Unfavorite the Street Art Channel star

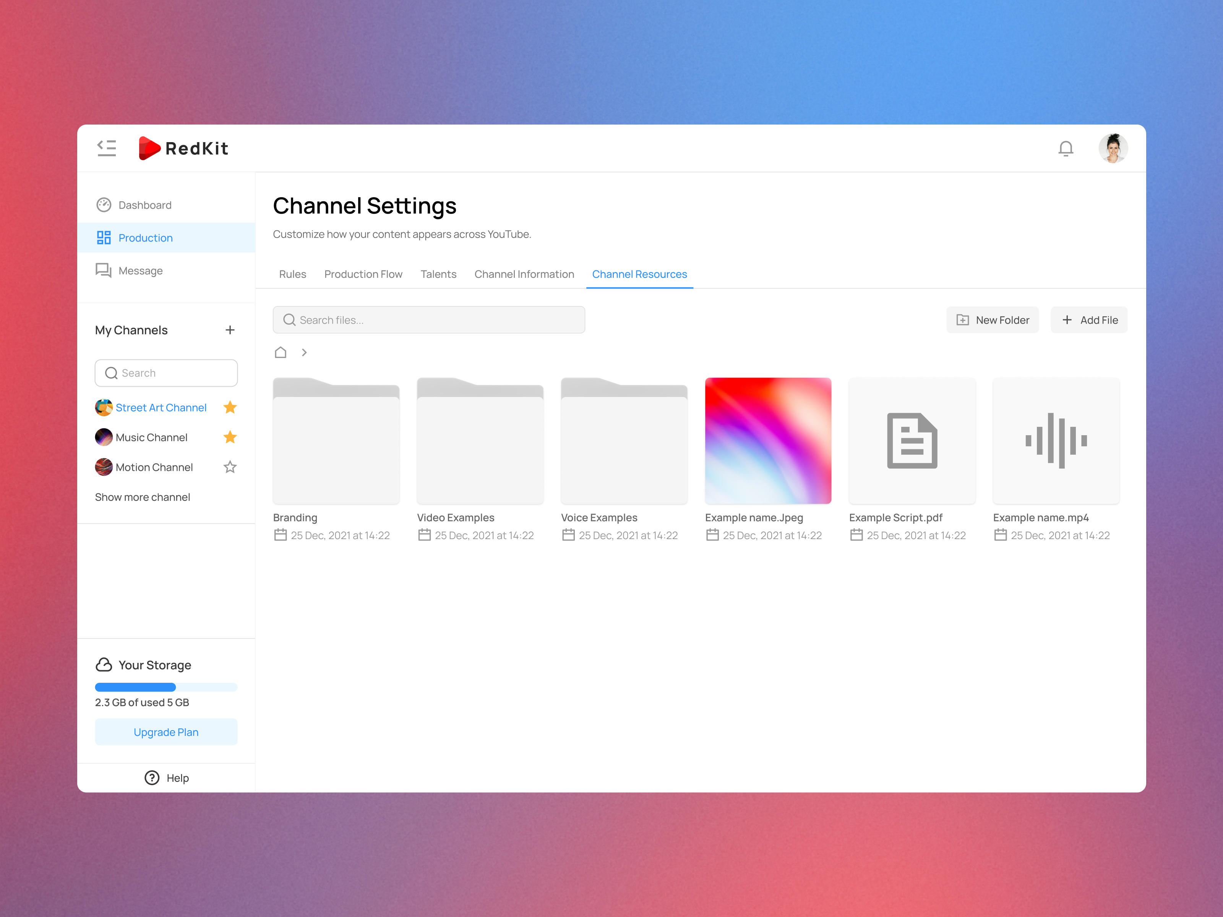tap(230, 407)
